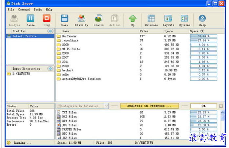Viewport: 229px width, 148px height.
Task: Click Files: 386 in status bar
Action: [104, 143]
